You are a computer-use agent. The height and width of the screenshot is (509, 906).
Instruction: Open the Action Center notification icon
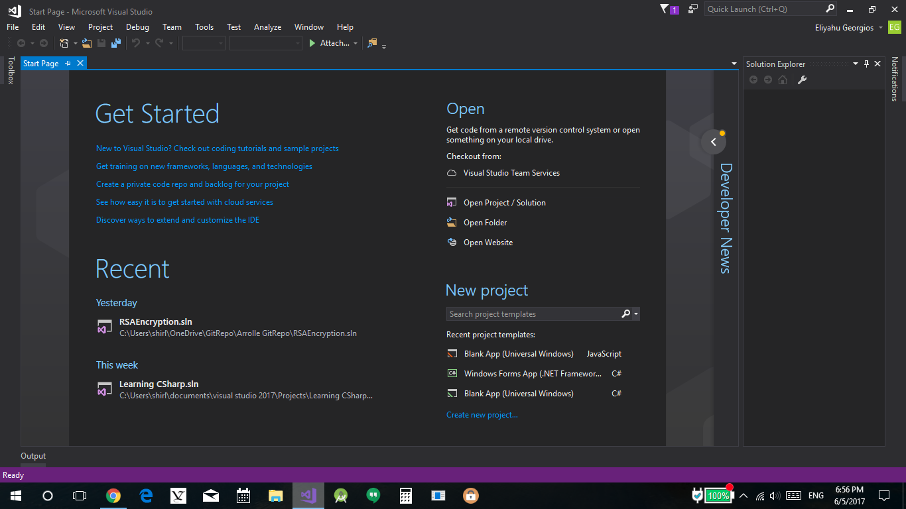(884, 496)
